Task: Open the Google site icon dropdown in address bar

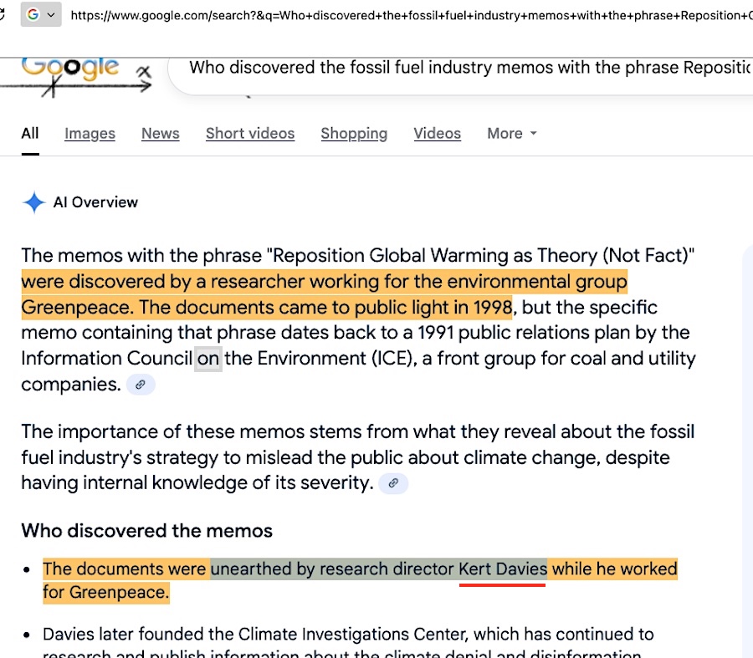Action: pos(41,15)
